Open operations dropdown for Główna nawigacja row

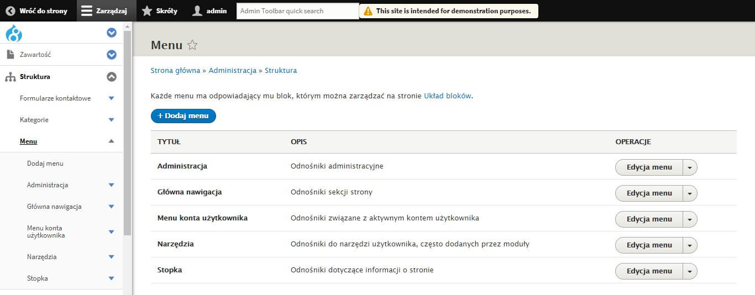pos(690,193)
